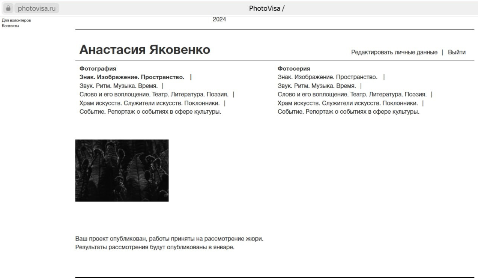
Task: Click "Редактировать личные данные"
Action: [x=394, y=52]
